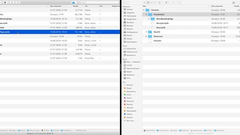Select the highlighted Player.dylib row in left window
The height and width of the screenshot is (135, 240).
tap(60, 32)
